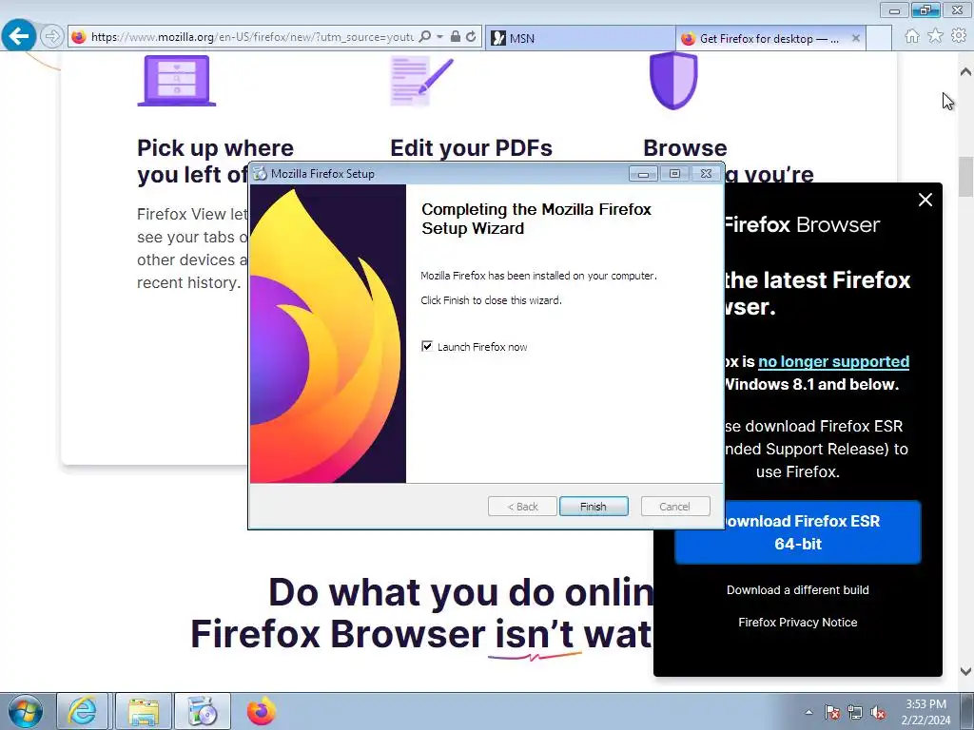Viewport: 974px width, 730px height.
Task: Switch to the MSN tab
Action: [580, 38]
